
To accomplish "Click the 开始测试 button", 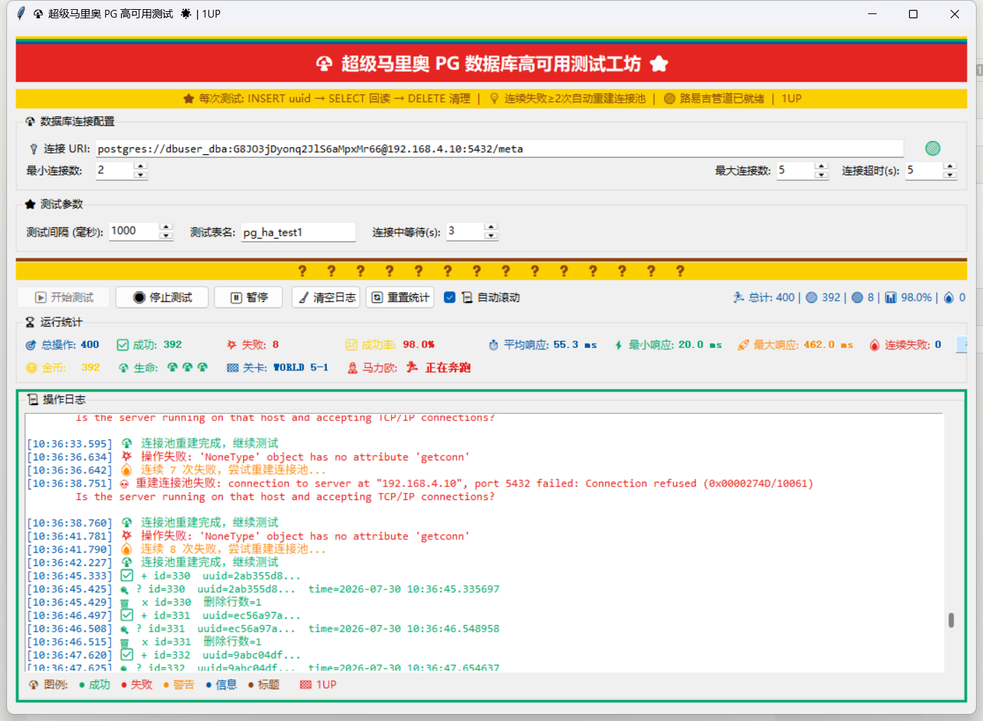I will 64,297.
